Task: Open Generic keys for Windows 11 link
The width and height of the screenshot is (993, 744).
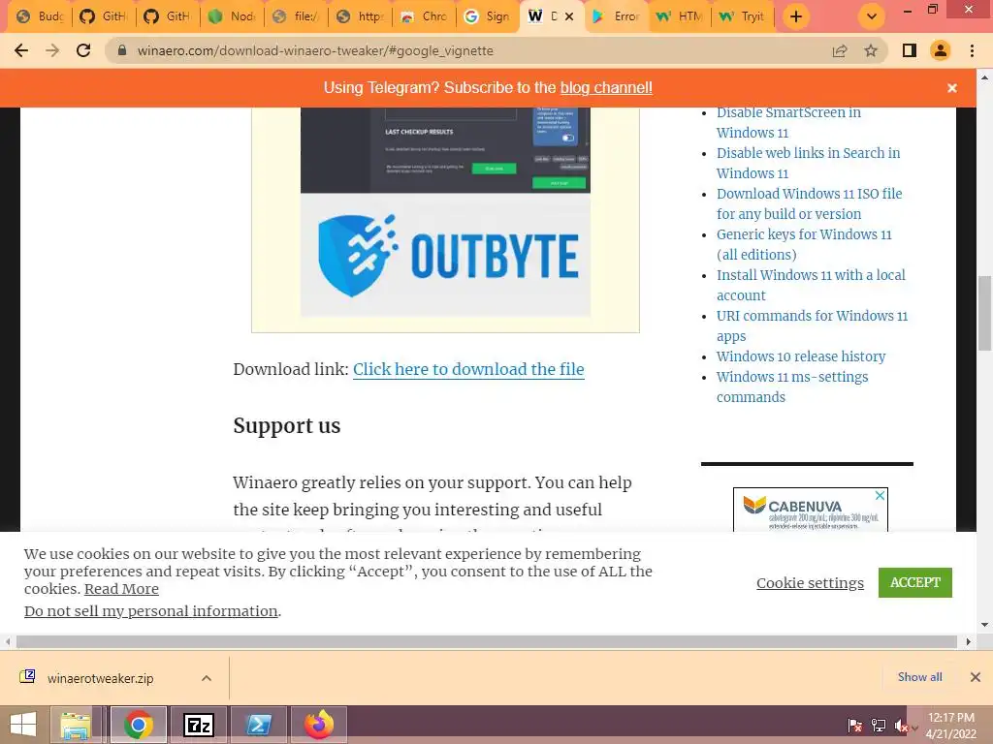Action: click(804, 244)
